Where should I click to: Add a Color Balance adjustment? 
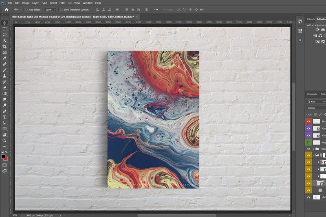pyautogui.click(x=320, y=36)
